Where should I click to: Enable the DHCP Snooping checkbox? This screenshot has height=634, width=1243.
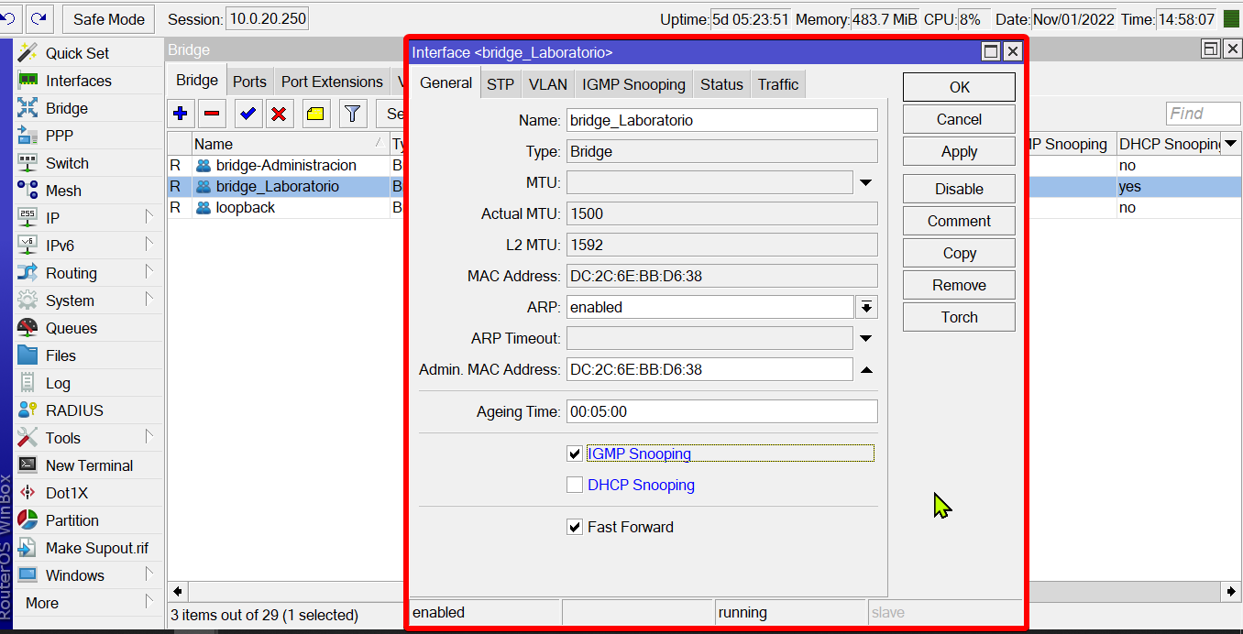575,485
